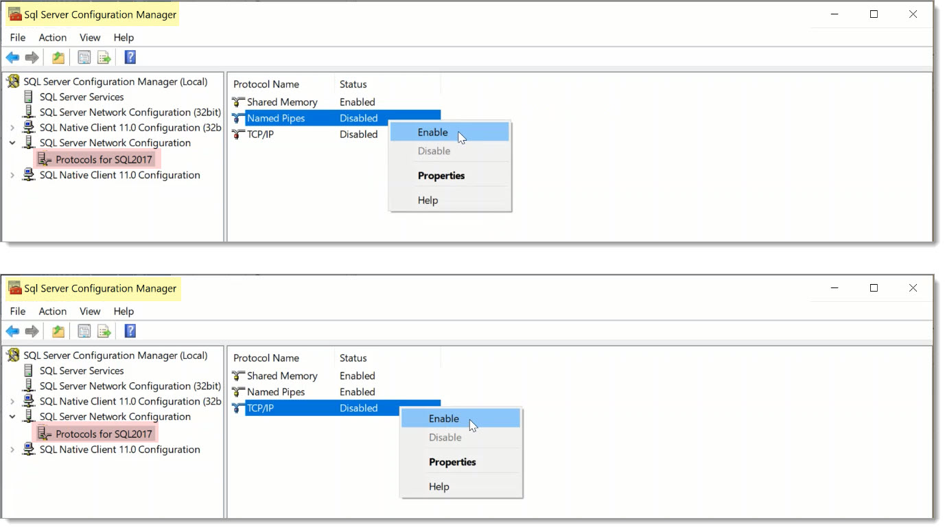Click the Back arrow in the upper window toolbar
945x529 pixels.
click(x=12, y=58)
